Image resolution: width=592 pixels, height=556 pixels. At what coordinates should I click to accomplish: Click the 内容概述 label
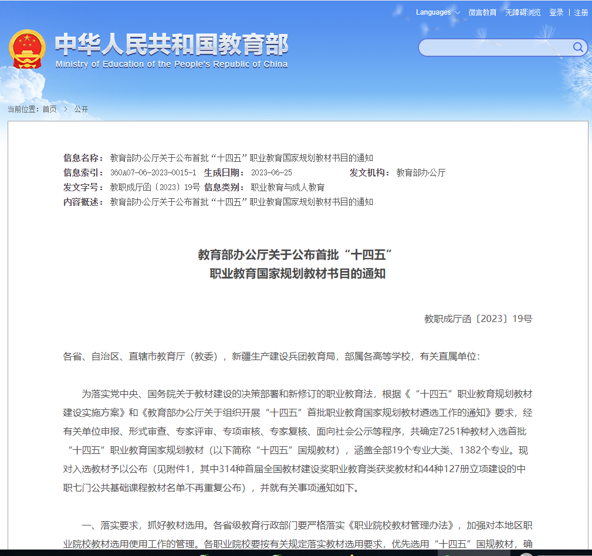[83, 202]
